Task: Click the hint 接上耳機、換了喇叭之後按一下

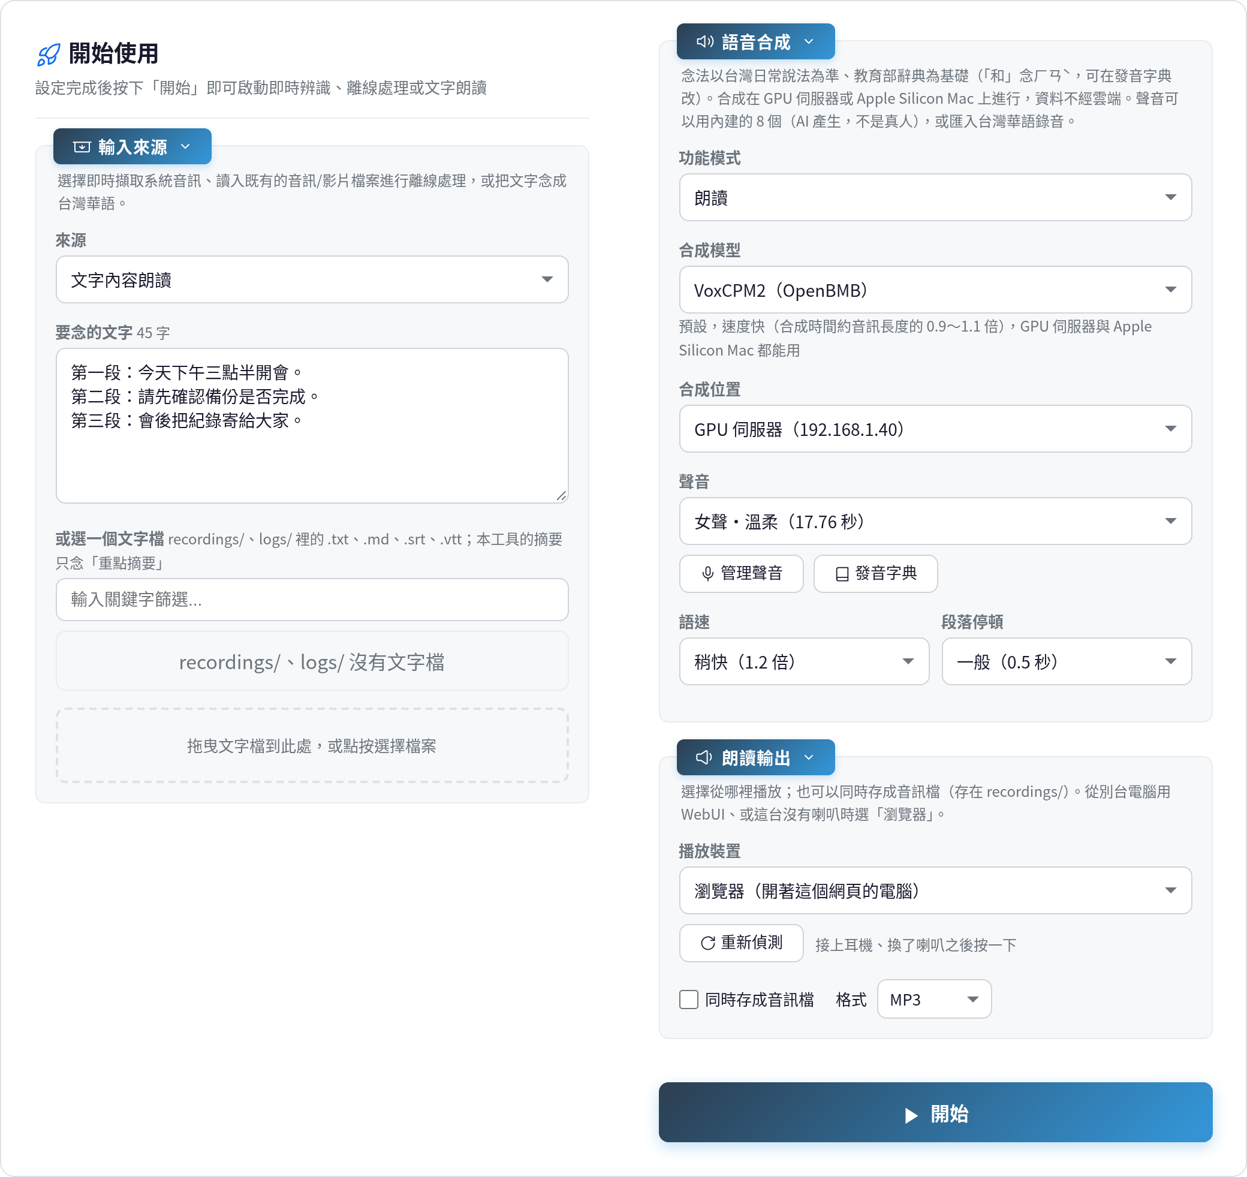Action: 915,945
